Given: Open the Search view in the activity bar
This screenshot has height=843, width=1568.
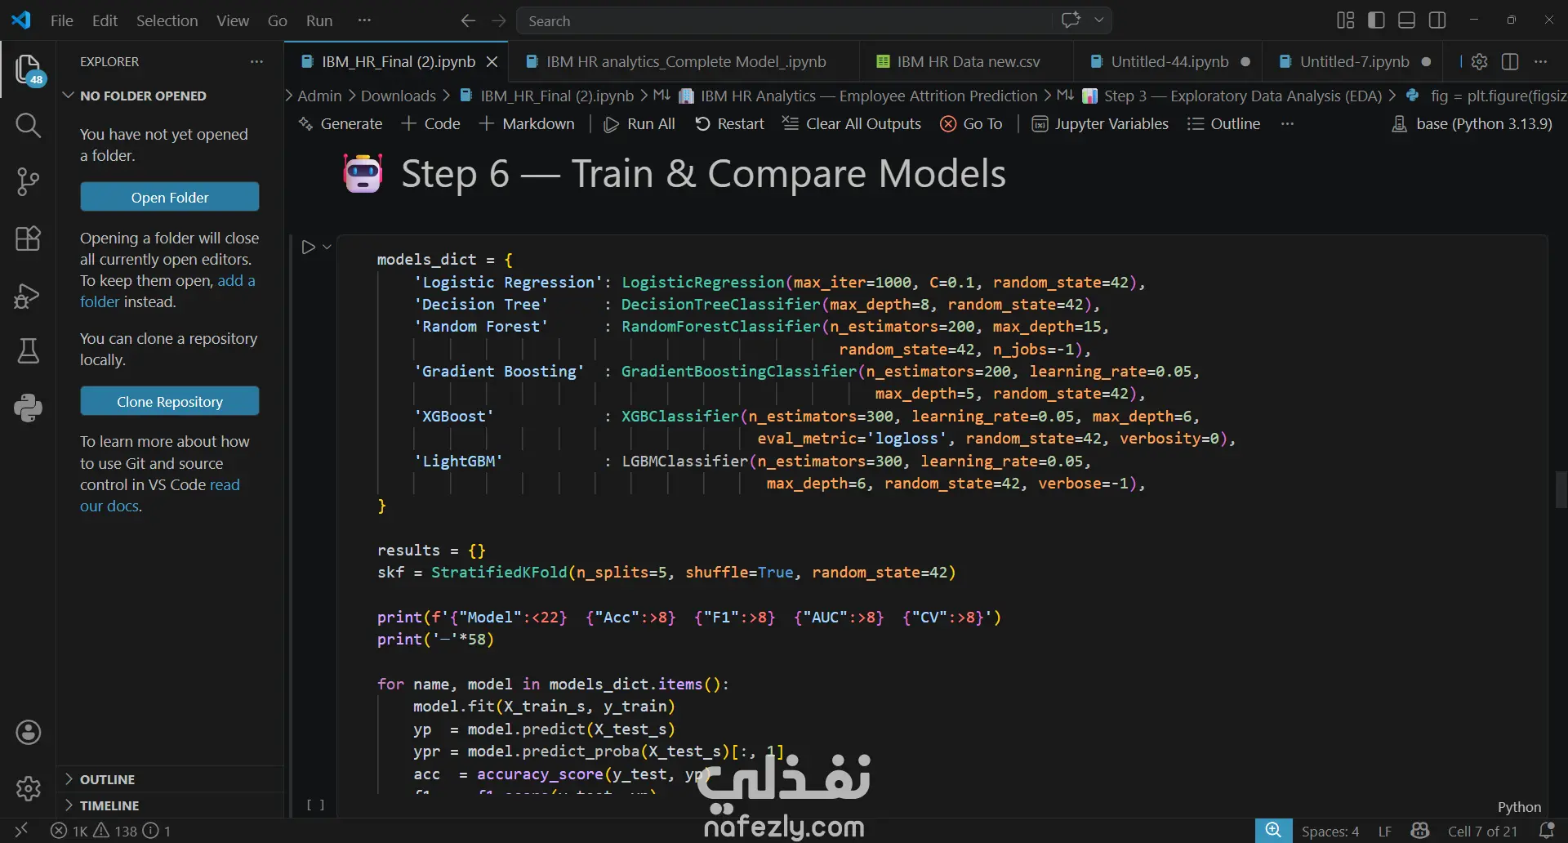Looking at the screenshot, I should click(29, 125).
